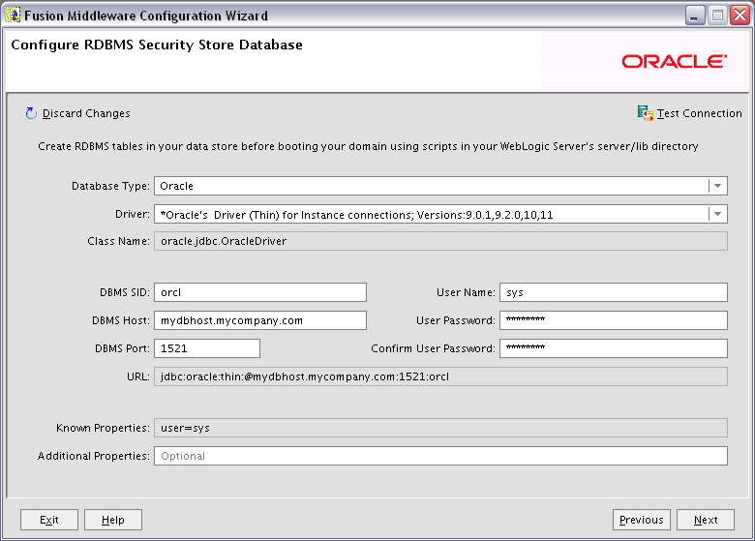Click the Create RDBMS tables instruction text
The width and height of the screenshot is (755, 541).
[x=368, y=146]
